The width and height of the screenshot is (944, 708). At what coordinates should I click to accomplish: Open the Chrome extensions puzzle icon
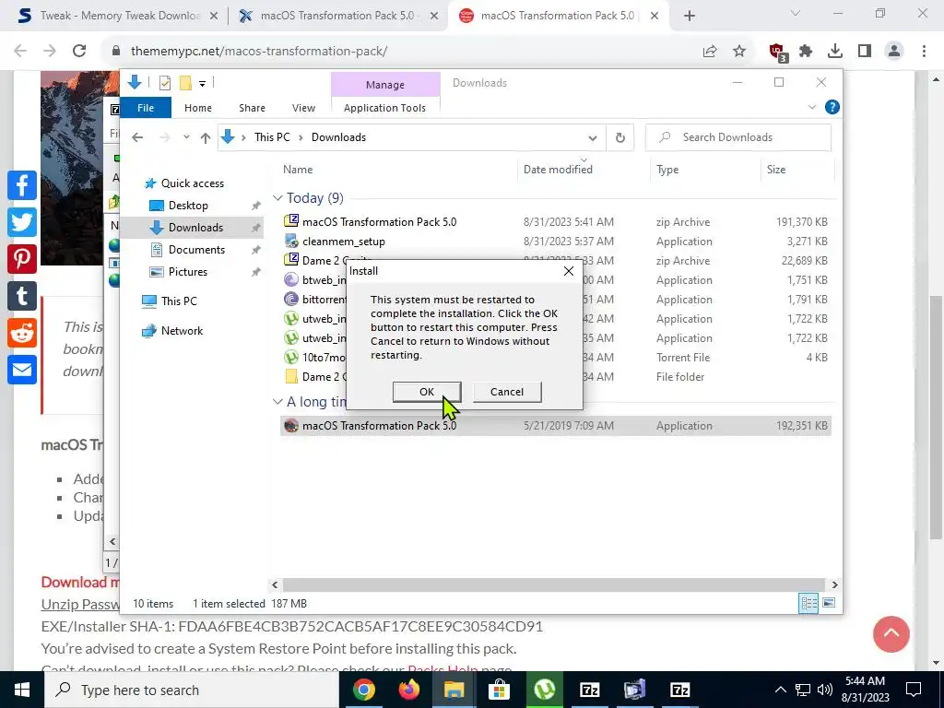[x=806, y=52]
